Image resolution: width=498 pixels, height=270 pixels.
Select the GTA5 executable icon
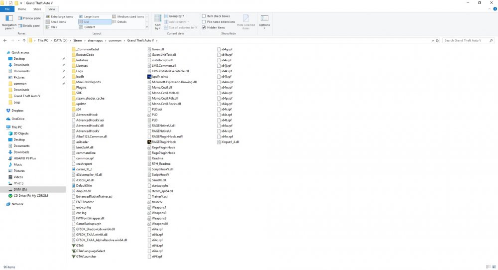click(74, 246)
